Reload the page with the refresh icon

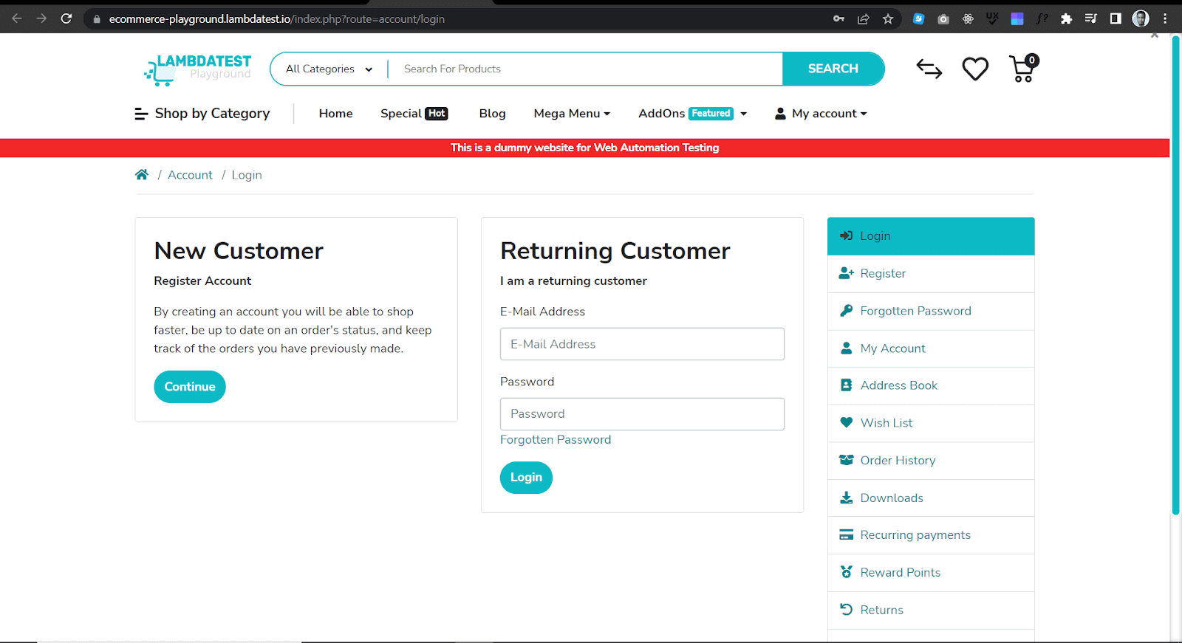click(x=66, y=18)
